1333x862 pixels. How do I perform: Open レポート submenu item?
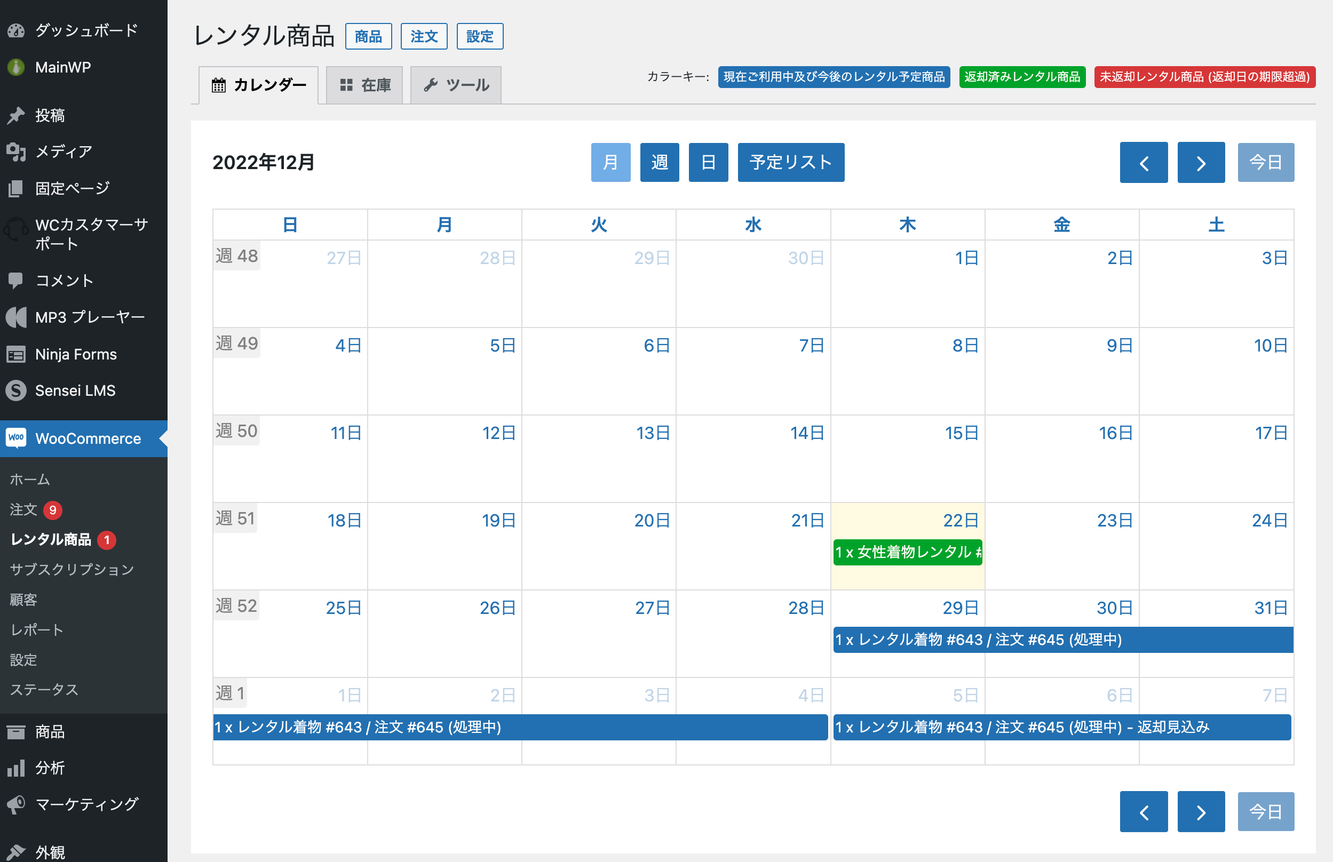(x=37, y=630)
